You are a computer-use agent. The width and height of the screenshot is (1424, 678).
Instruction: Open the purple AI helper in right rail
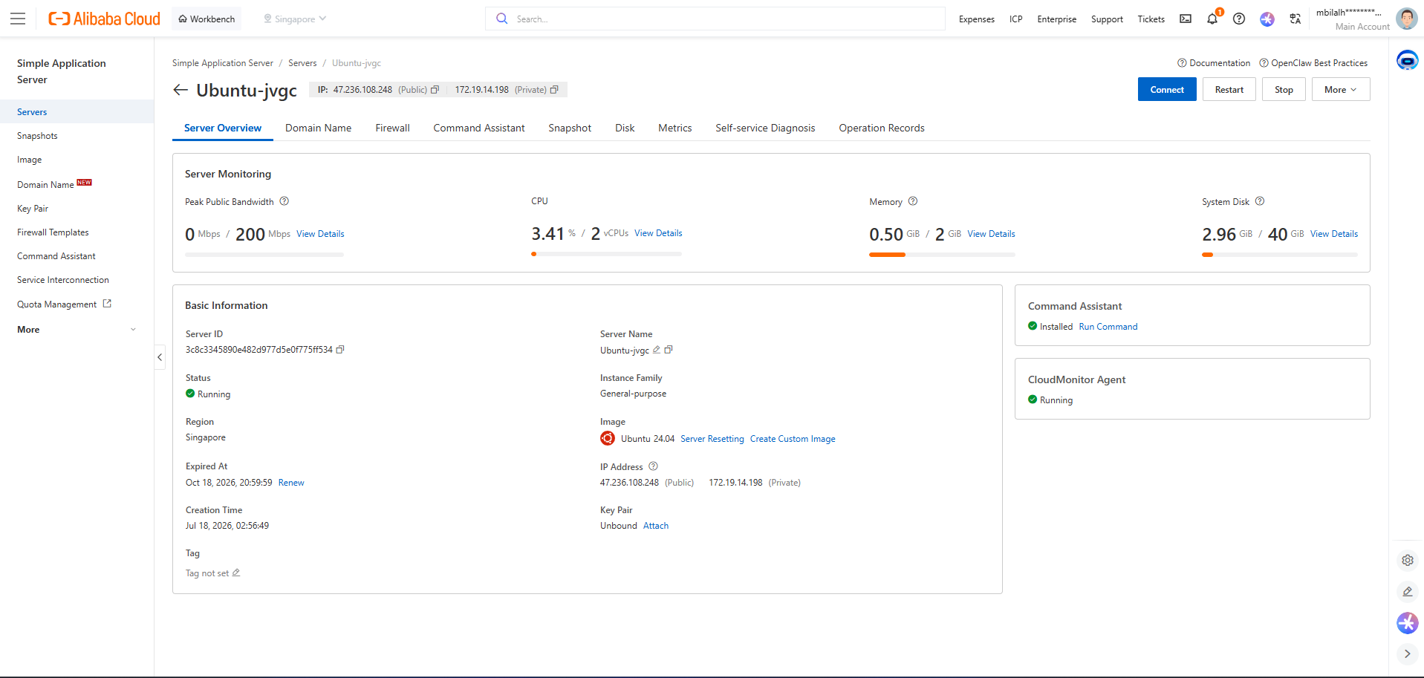[1408, 623]
